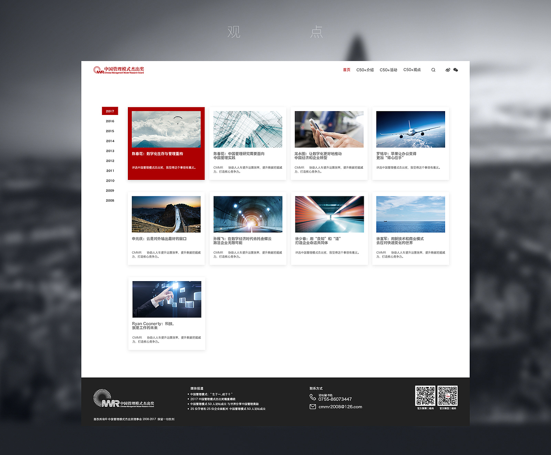Screen dimensions: 551x455
Task: Click the search magnifier icon in header
Action: tap(433, 70)
